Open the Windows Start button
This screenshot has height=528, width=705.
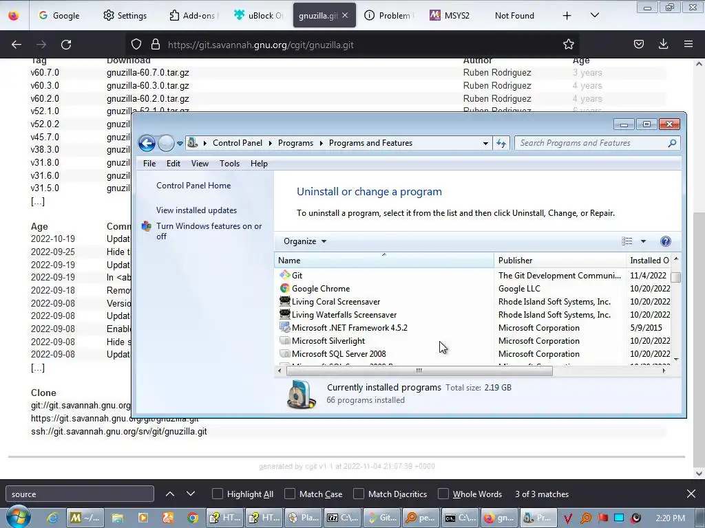pyautogui.click(x=18, y=517)
